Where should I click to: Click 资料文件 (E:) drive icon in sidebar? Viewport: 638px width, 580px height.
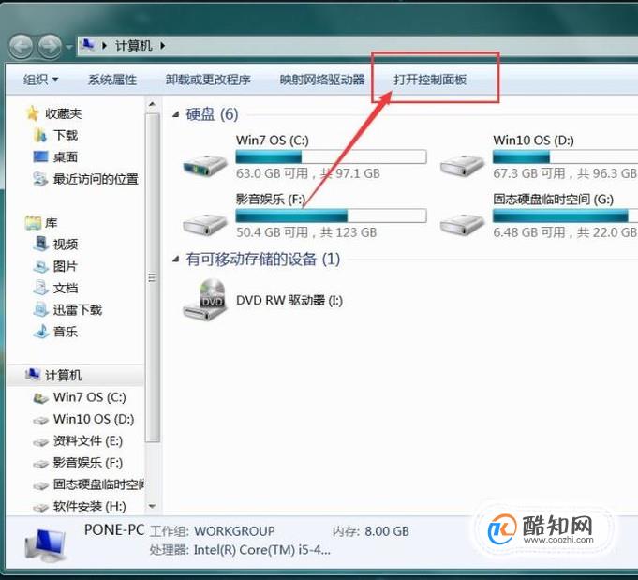40,442
